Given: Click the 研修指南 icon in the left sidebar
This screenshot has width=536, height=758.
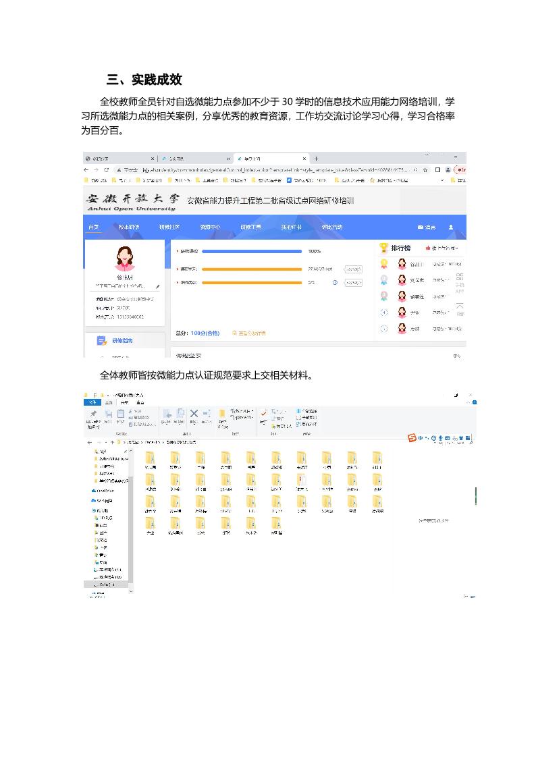Looking at the screenshot, I should click(101, 341).
